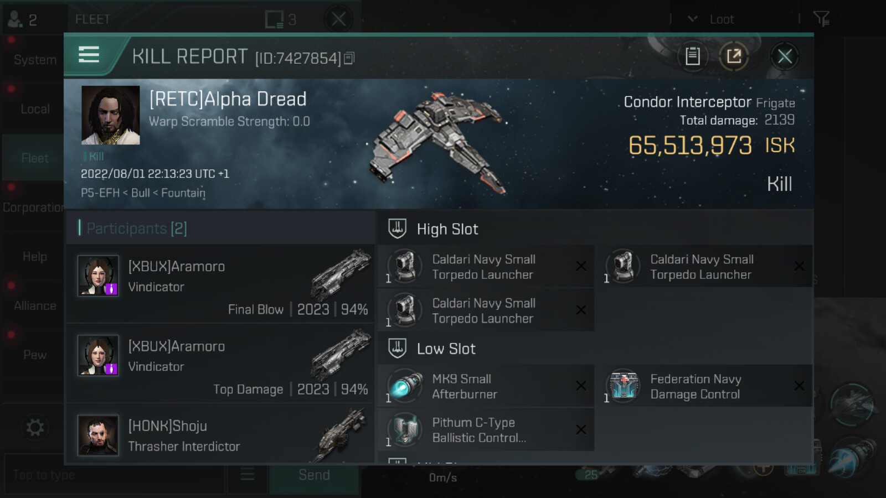The image size is (886, 498).
Task: Open the first Aramoro participant portrait
Action: click(98, 276)
